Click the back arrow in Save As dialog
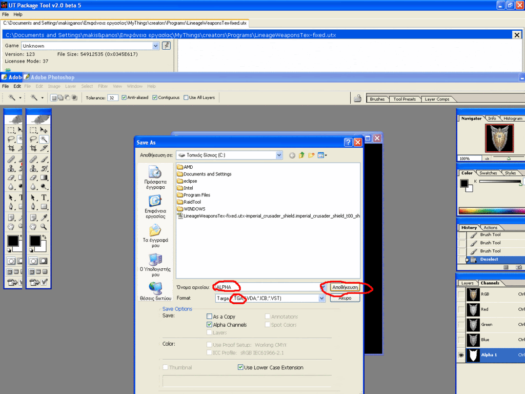This screenshot has width=525, height=394. click(292, 155)
